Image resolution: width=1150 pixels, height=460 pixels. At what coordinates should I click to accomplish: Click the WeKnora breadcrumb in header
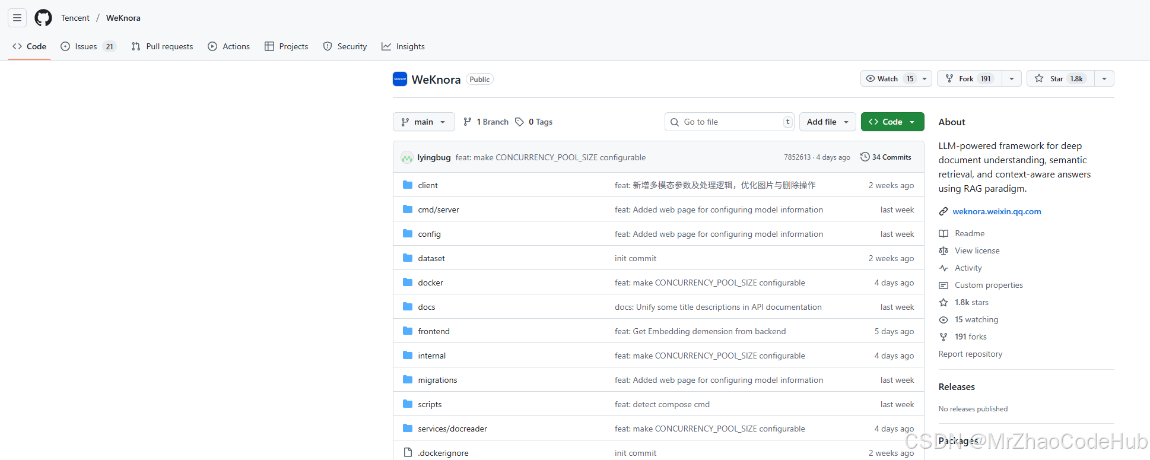[123, 18]
